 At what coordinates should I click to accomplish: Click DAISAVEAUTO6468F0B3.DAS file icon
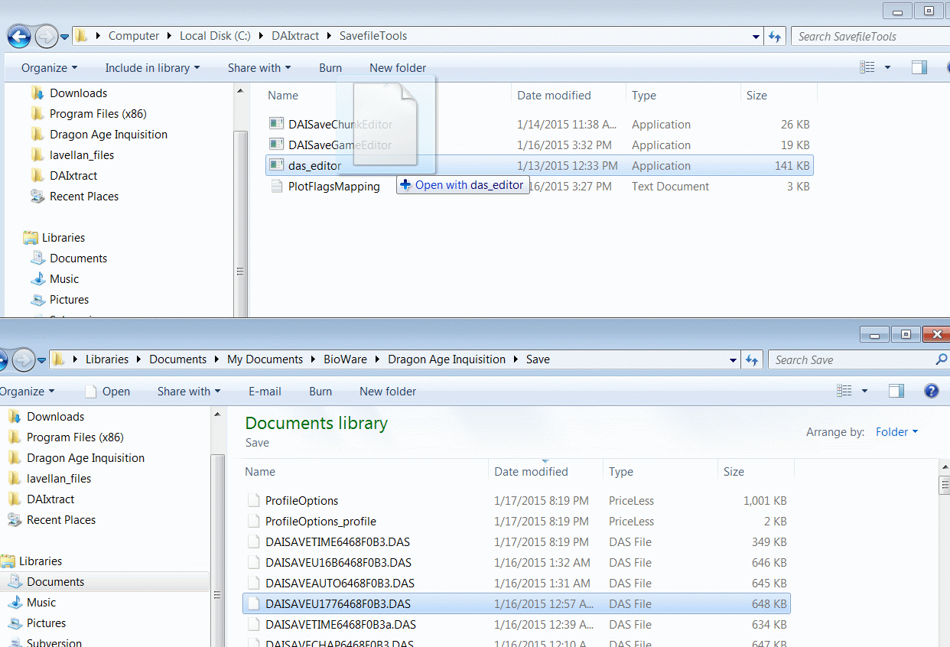254,583
